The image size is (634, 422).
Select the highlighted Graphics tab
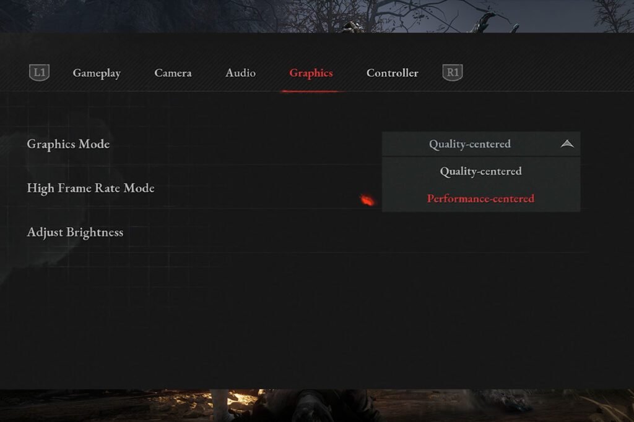[311, 73]
